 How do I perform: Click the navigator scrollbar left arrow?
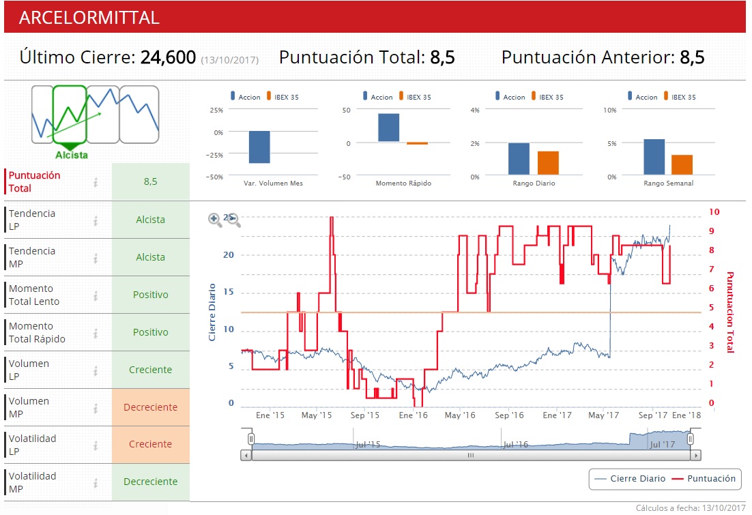point(246,455)
